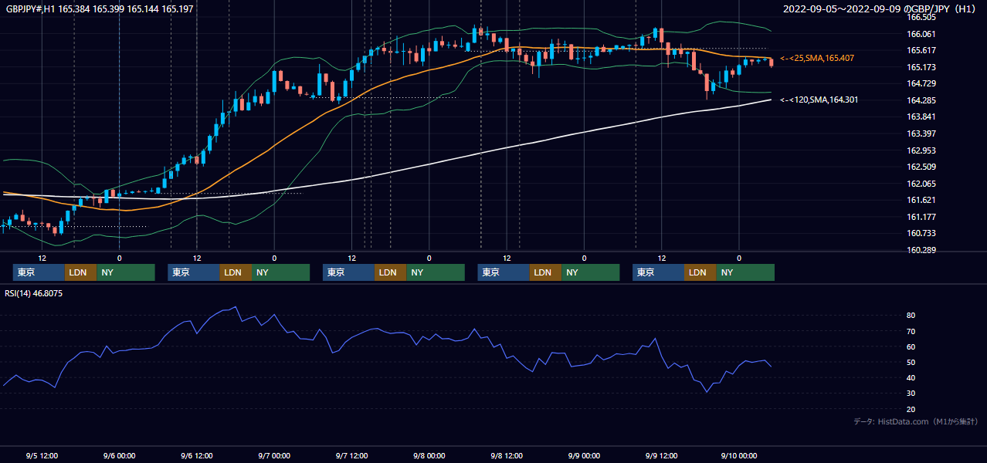Select the 9/6 12:00 date label

(x=197, y=455)
